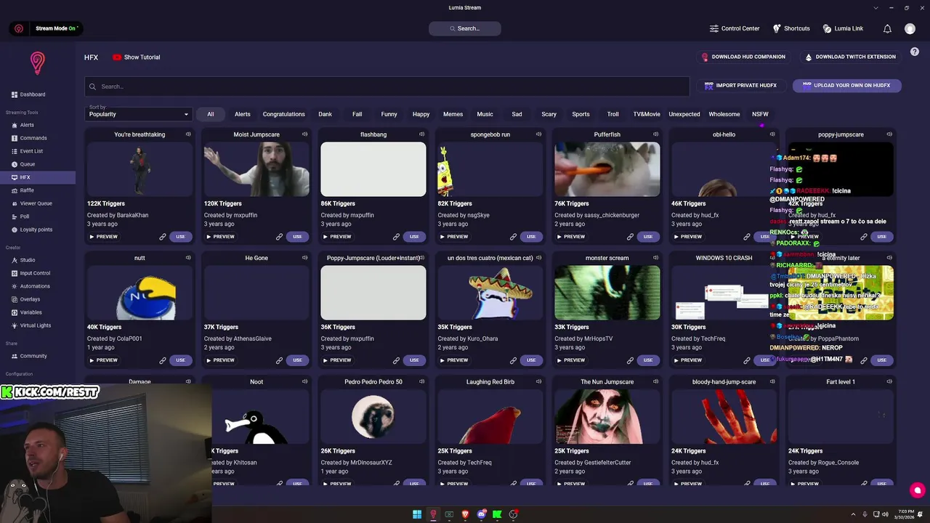Screen dimensions: 930x523
Task: Select the Scary filter tab
Action: point(549,114)
